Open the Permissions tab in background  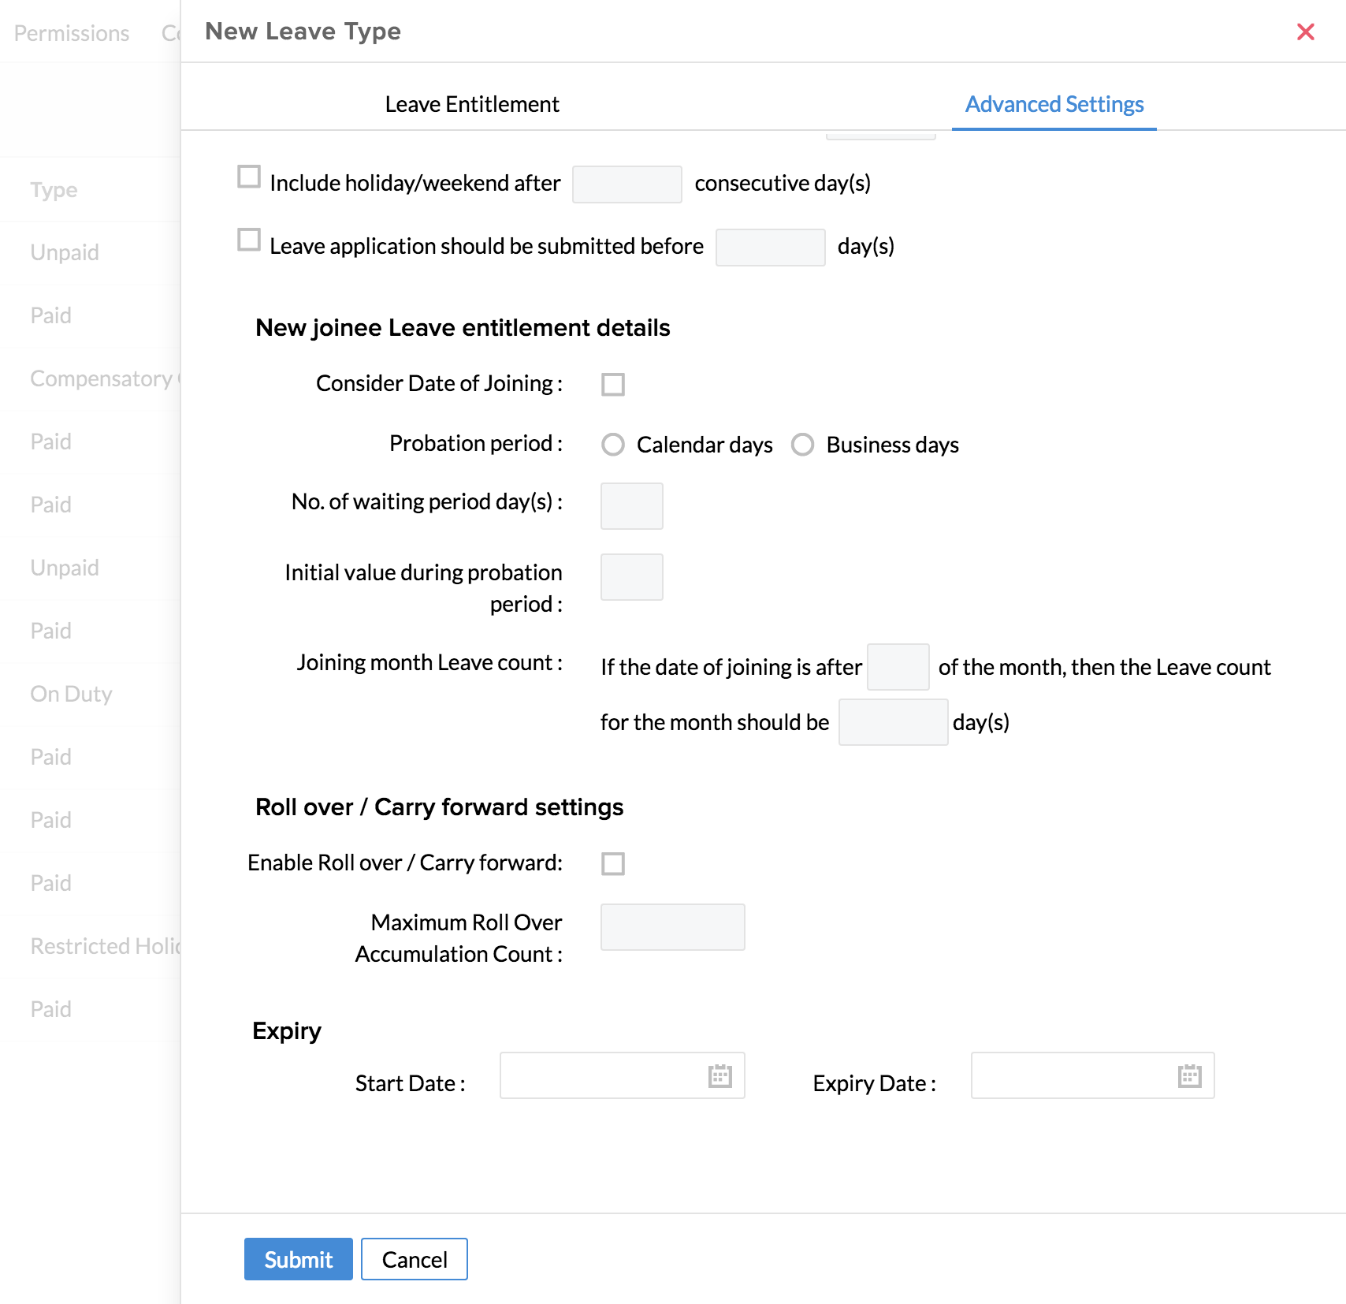pos(72,33)
